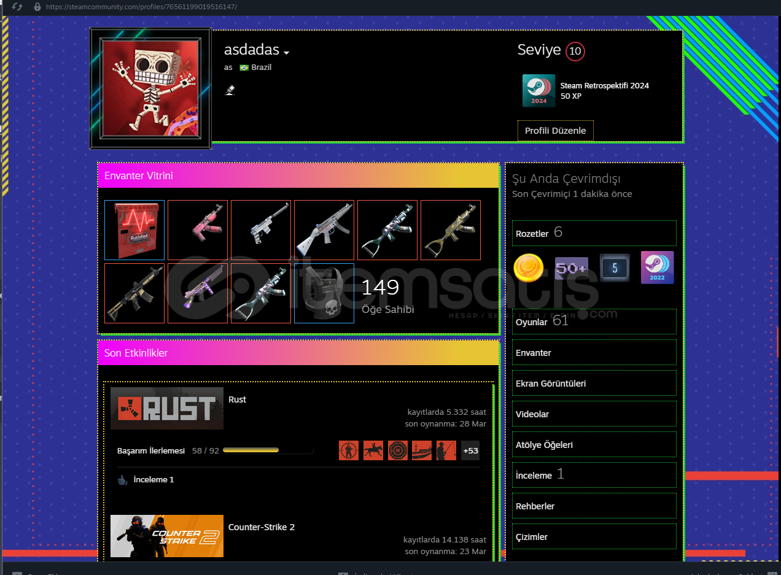Click the level 10 circle badge
781x575 pixels.
coord(575,52)
